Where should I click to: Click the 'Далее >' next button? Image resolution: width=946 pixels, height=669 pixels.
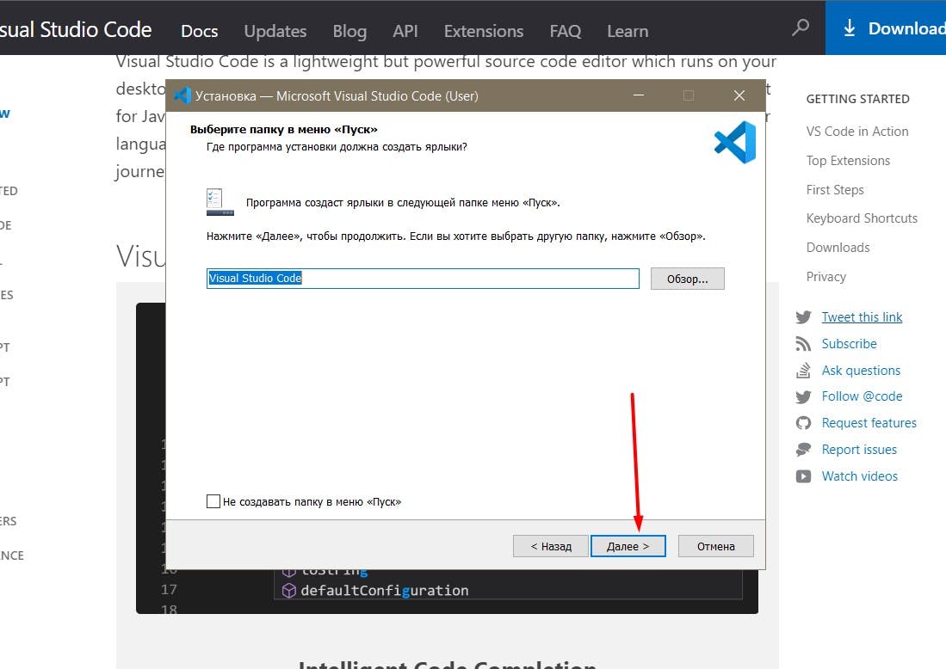coord(628,546)
